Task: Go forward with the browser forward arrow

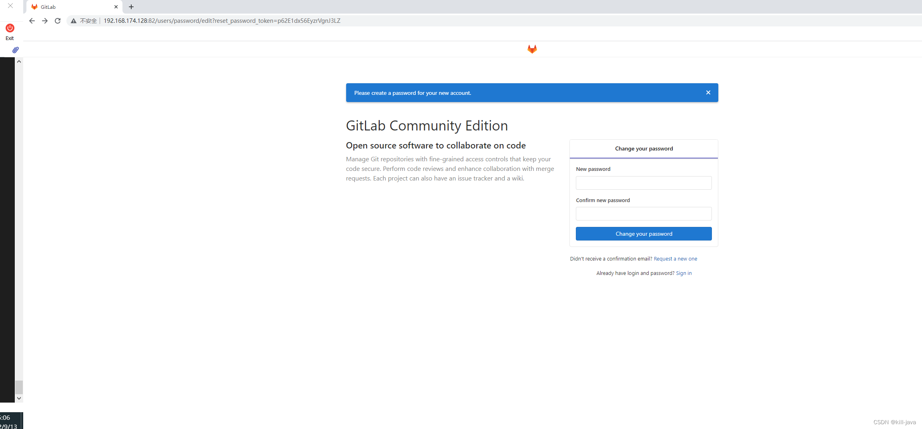Action: (45, 21)
